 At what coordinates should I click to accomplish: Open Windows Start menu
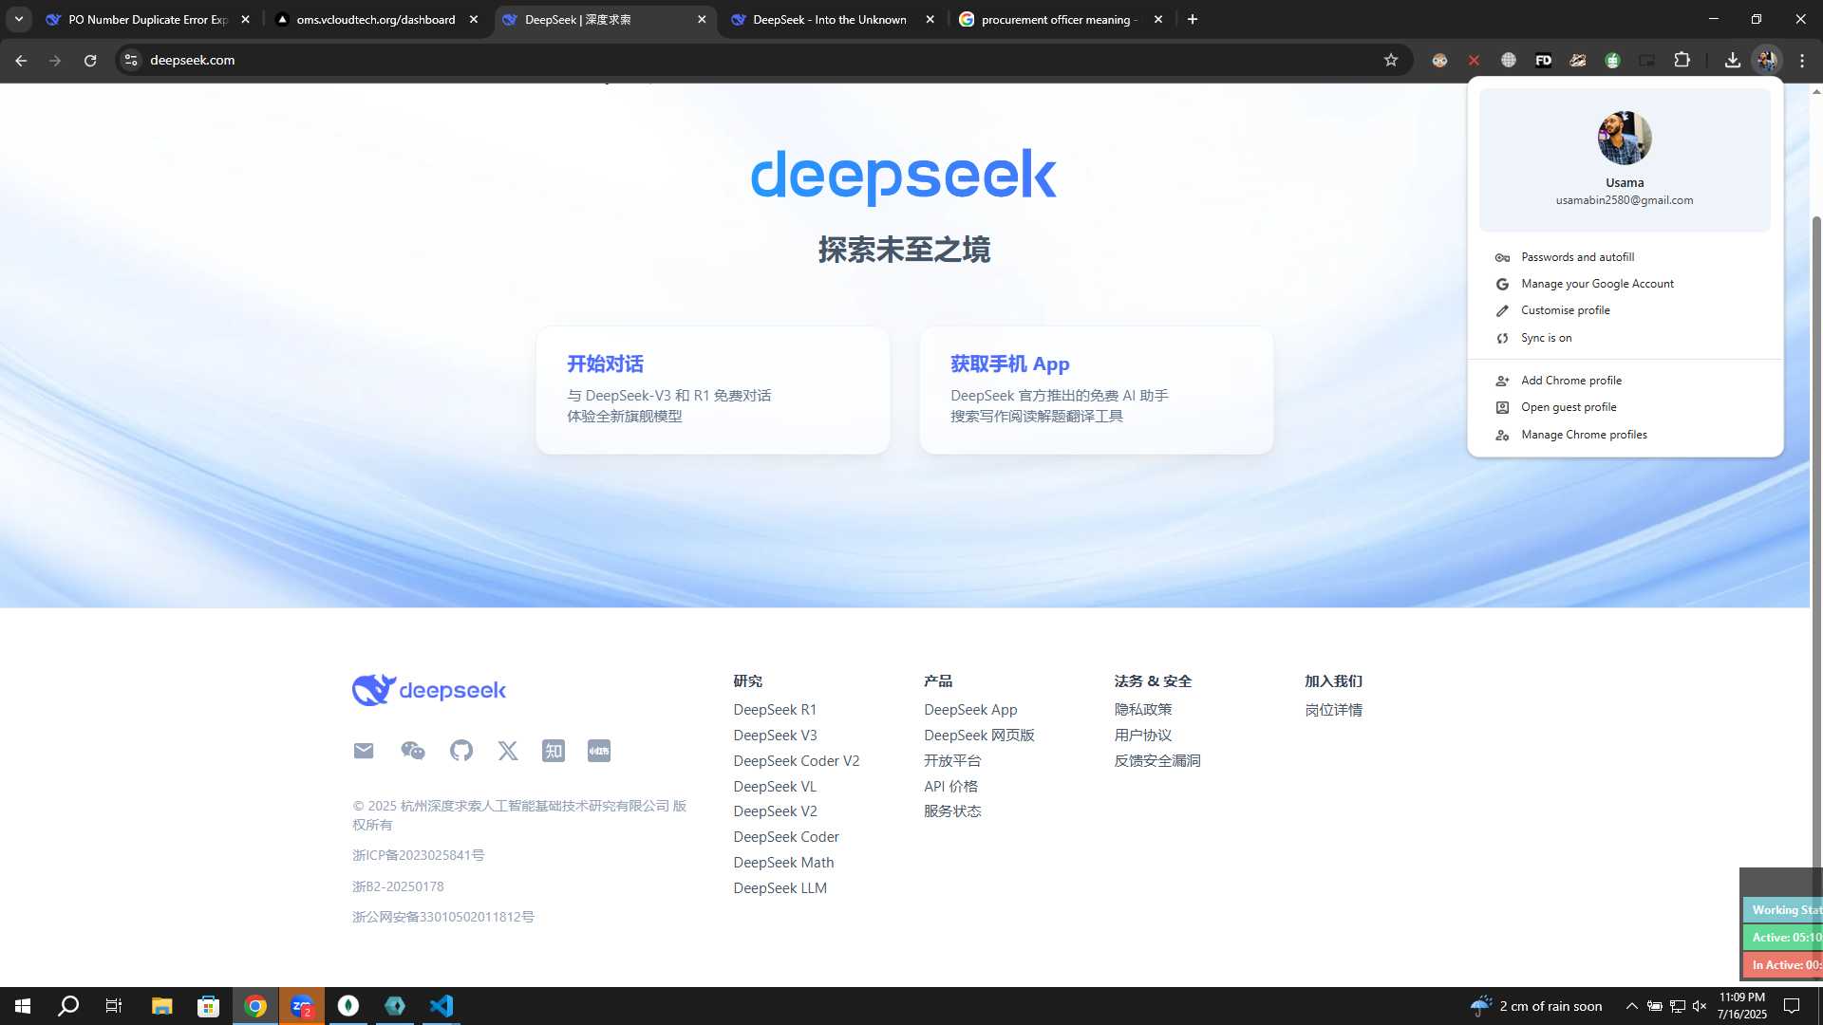(23, 1006)
